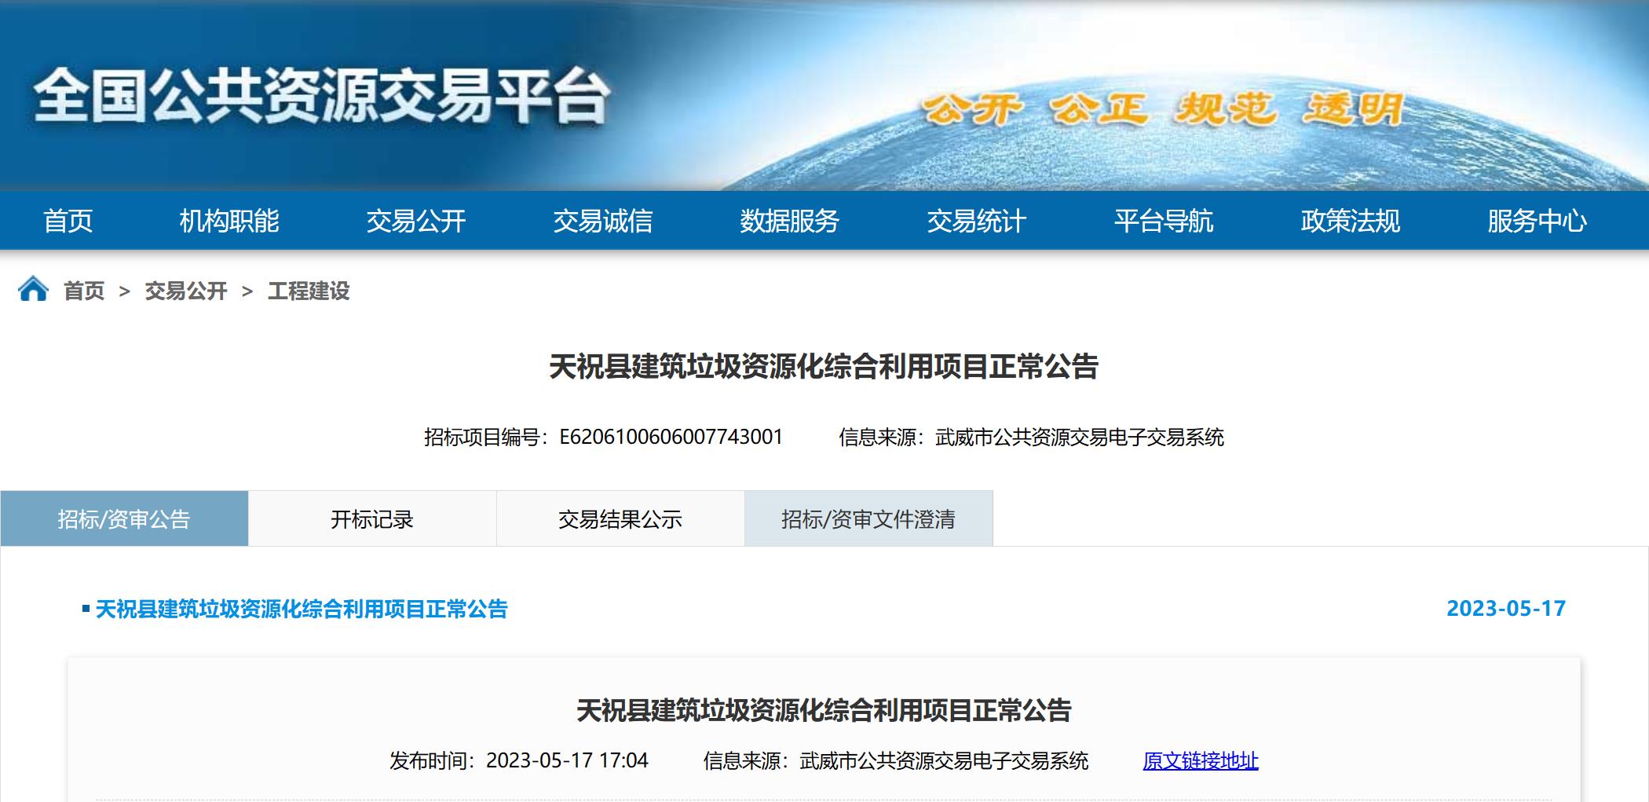Switch to the 招标/资审公告 tab
The height and width of the screenshot is (802, 1649).
coord(124,518)
